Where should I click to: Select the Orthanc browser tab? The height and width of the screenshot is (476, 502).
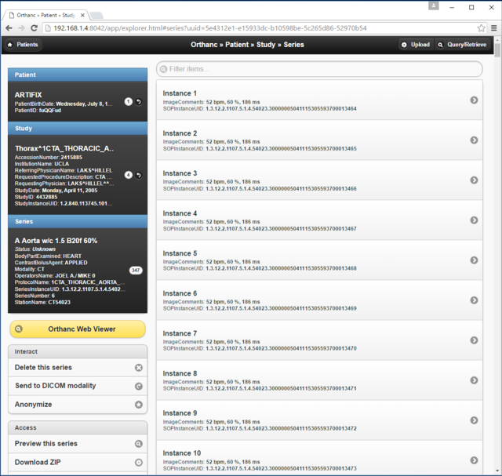click(49, 15)
